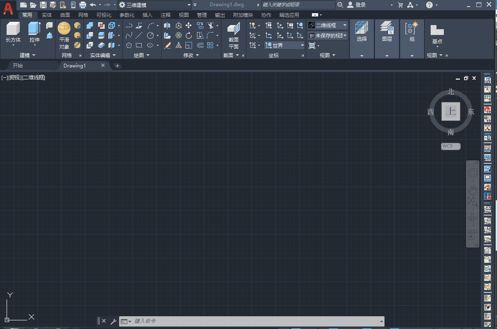The width and height of the screenshot is (497, 329).
Task: Click the WCS button below the ViewCube
Action: (450, 146)
